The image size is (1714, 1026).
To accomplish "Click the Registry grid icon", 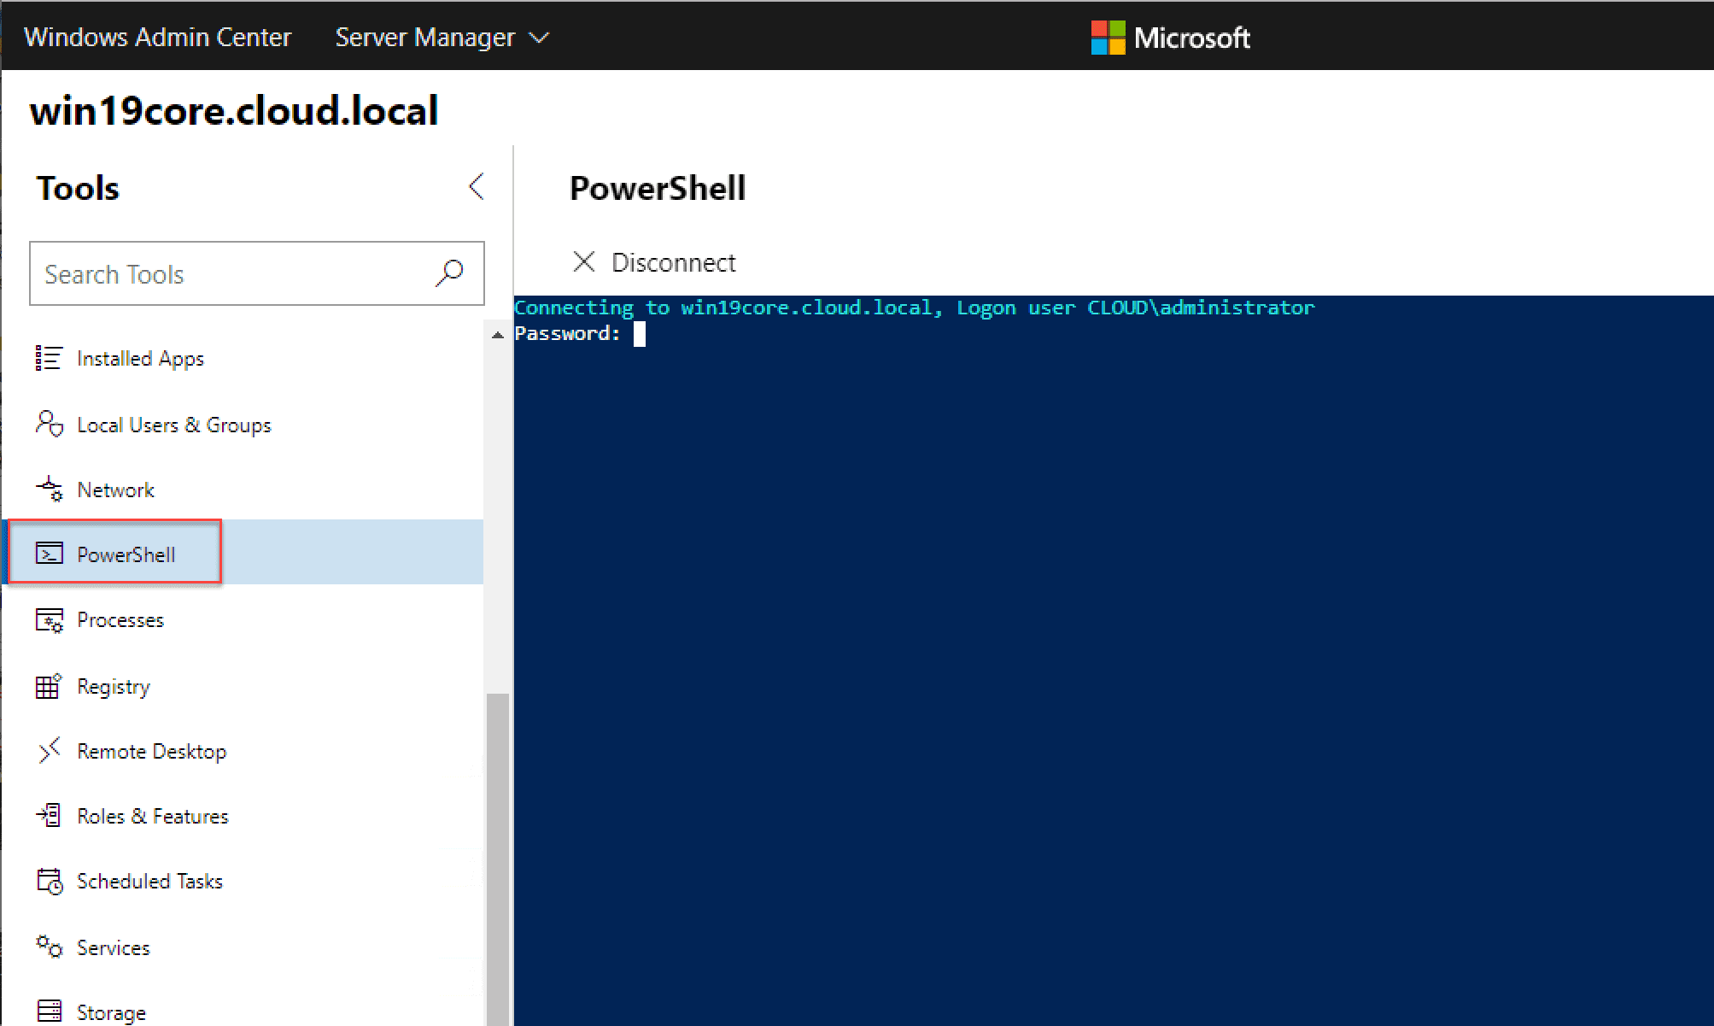I will click(x=49, y=686).
